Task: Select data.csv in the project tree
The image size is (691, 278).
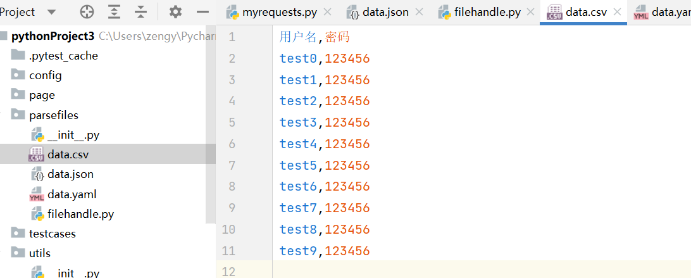Action: (69, 155)
